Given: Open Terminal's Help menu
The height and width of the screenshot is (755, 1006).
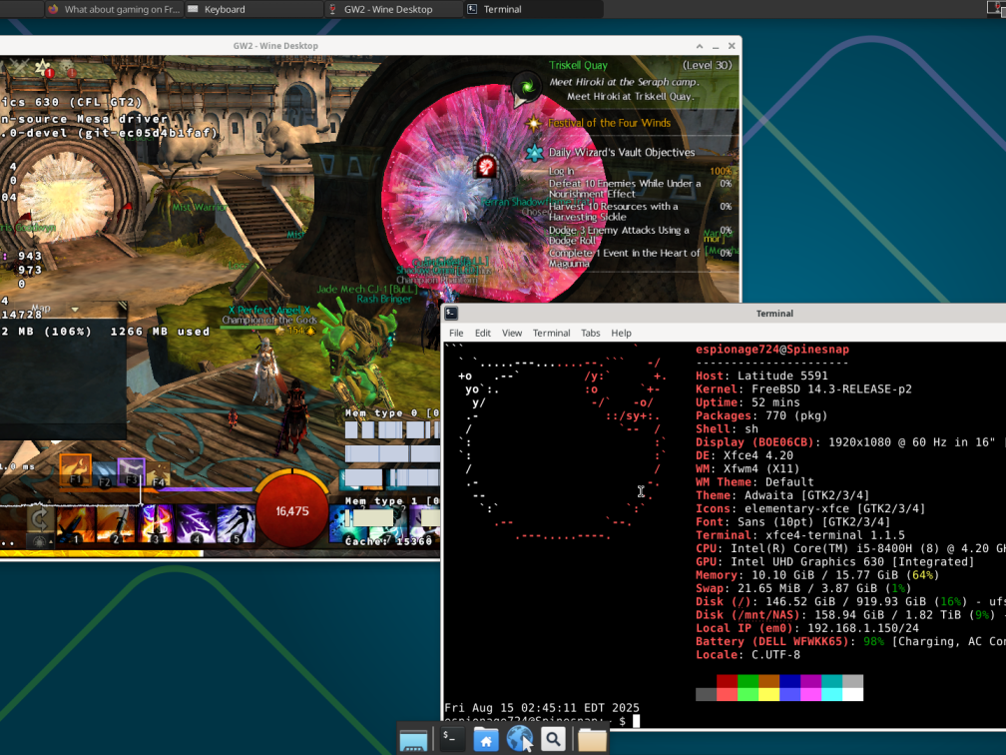Looking at the screenshot, I should click(623, 333).
